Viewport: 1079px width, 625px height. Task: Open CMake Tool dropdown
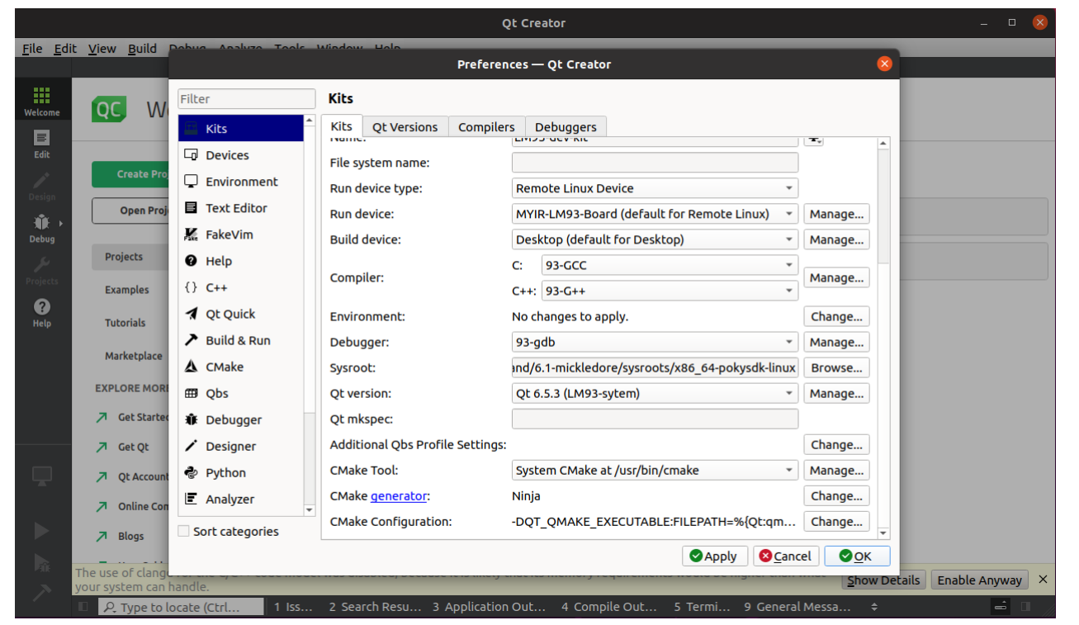[655, 470]
